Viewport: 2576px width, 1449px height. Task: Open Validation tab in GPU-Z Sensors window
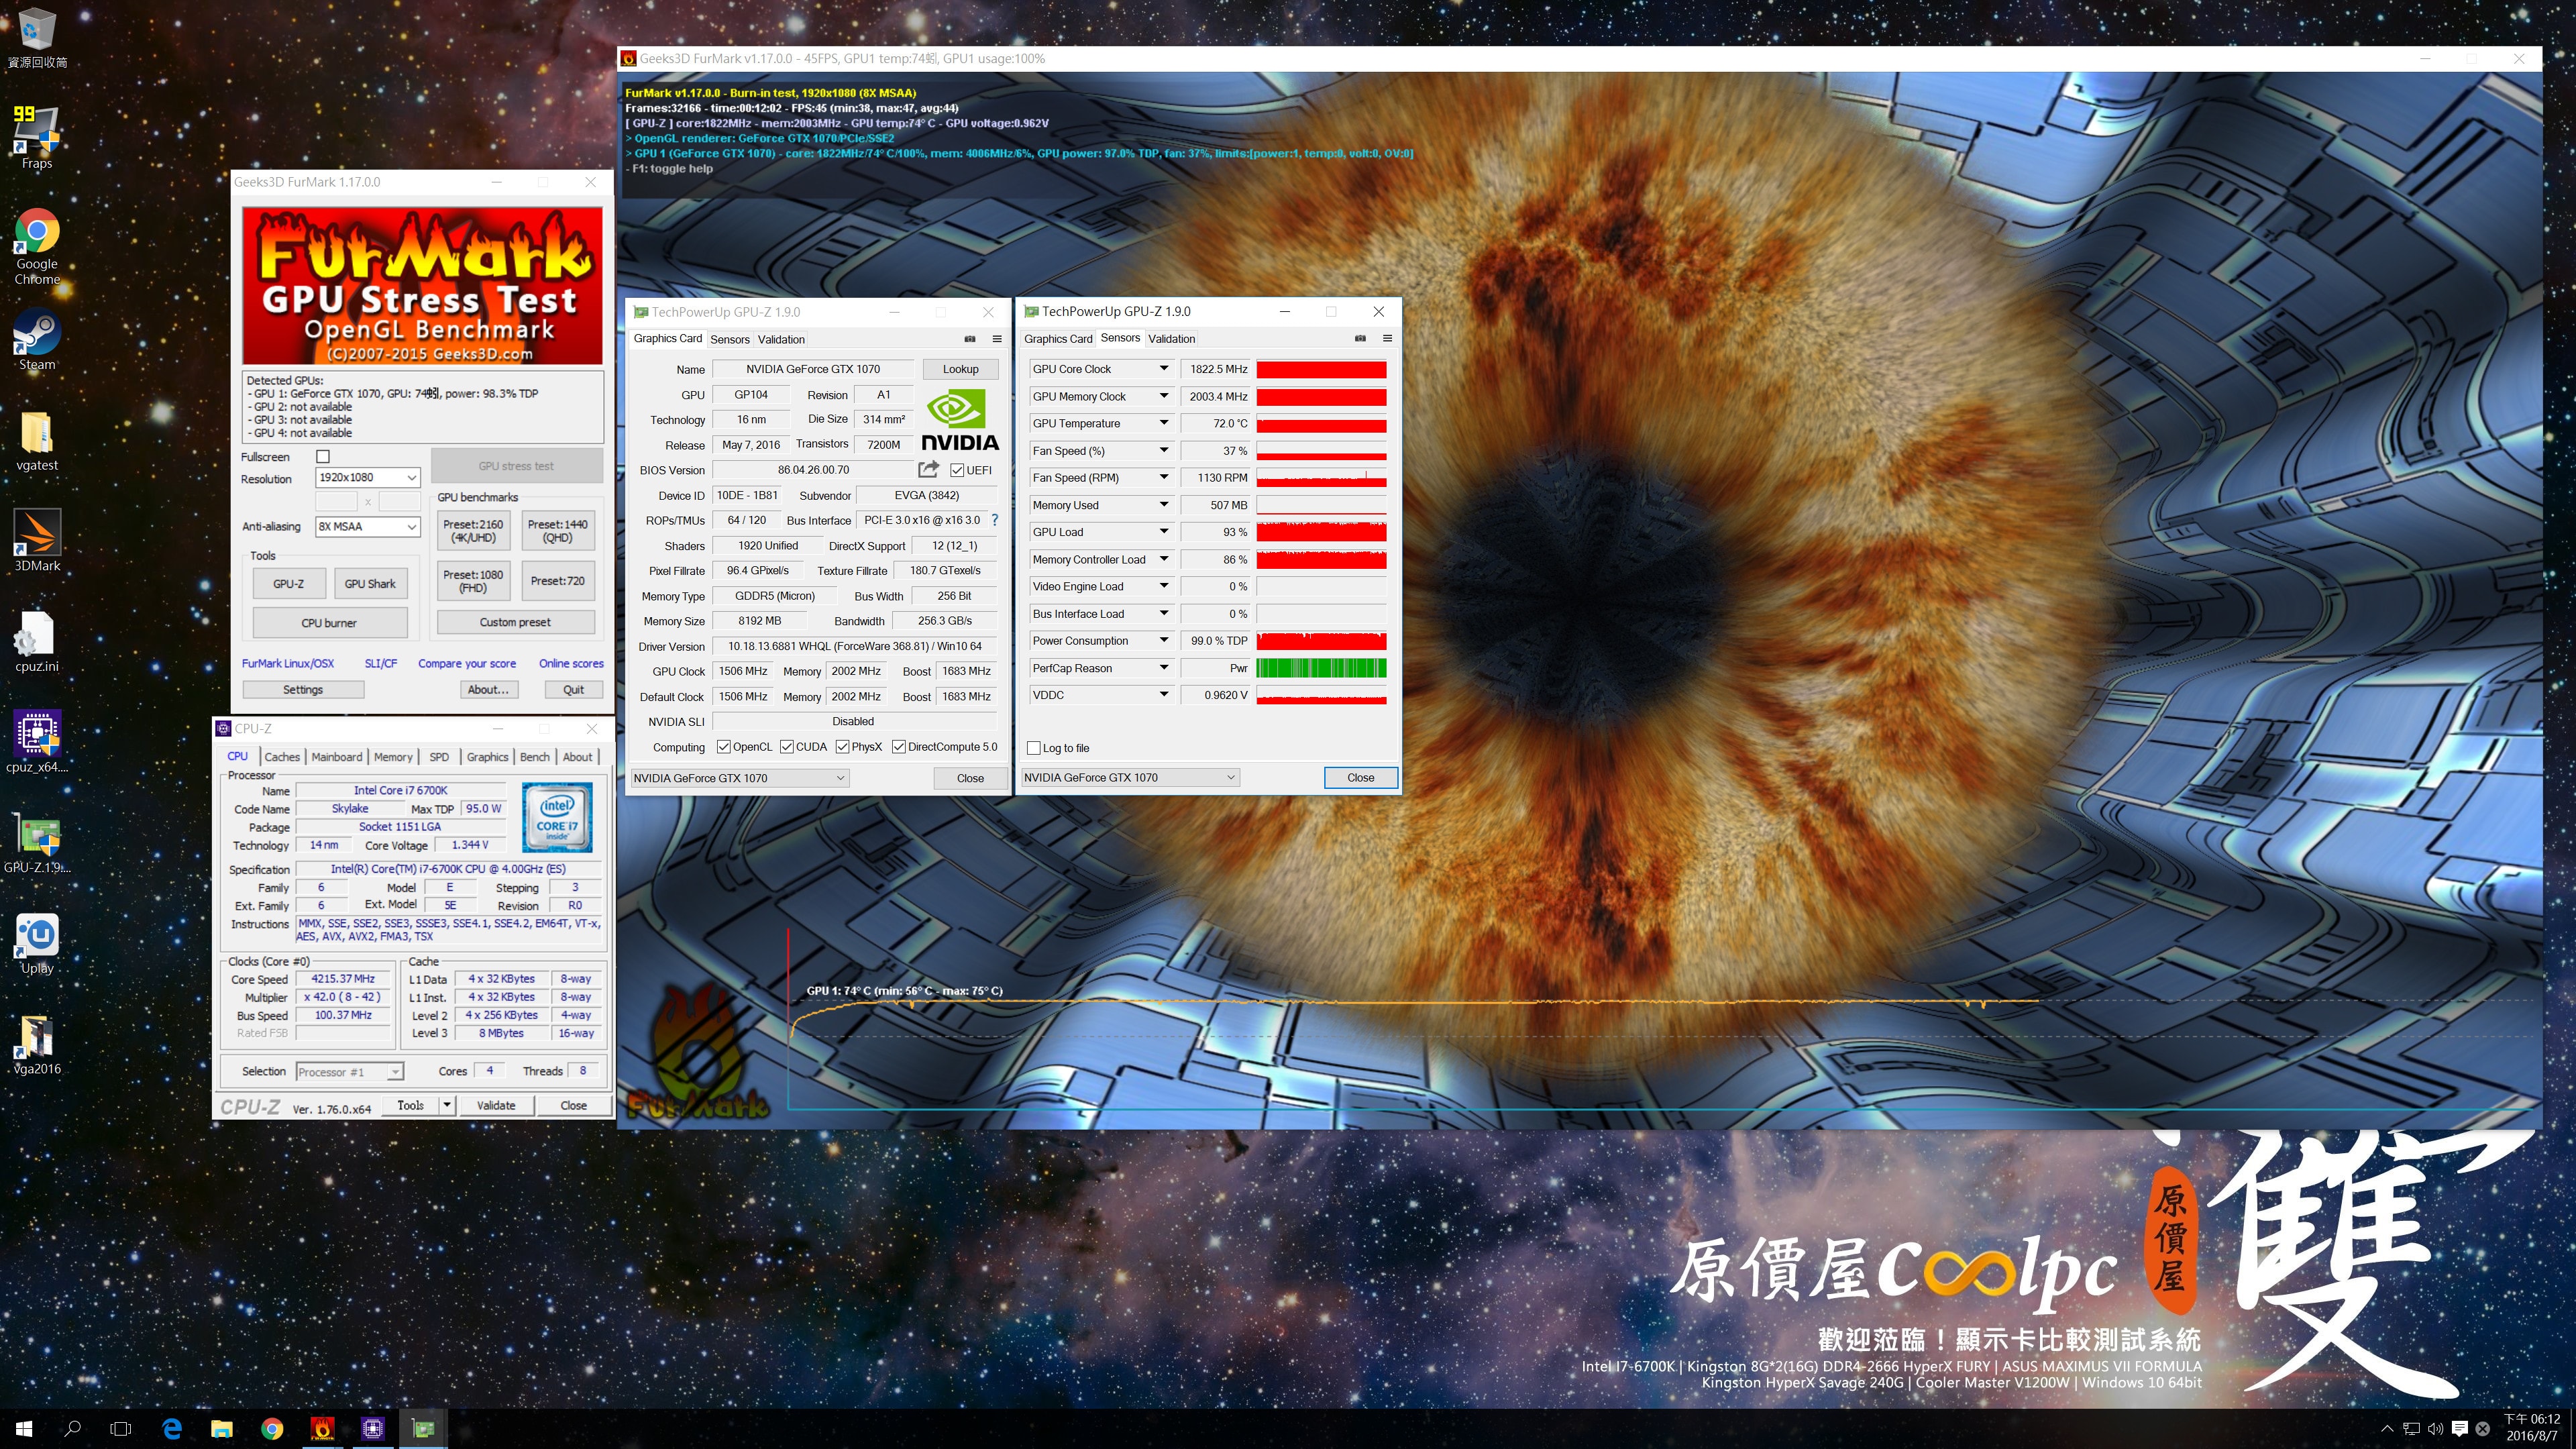pyautogui.click(x=1171, y=339)
